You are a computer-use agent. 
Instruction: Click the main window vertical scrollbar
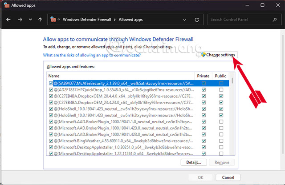[x=283, y=94]
